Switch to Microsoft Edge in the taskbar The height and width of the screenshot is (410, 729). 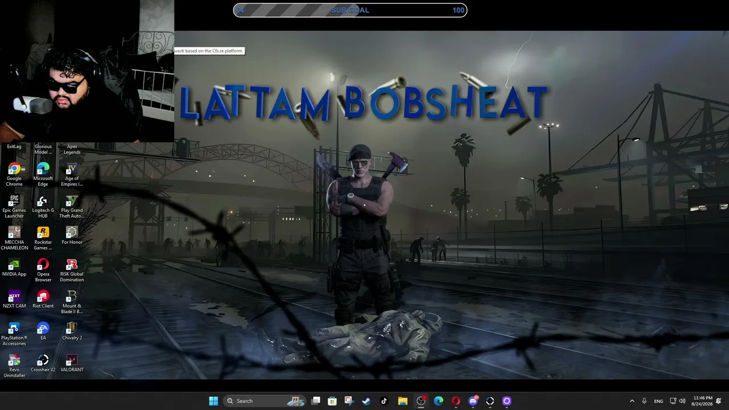click(439, 401)
